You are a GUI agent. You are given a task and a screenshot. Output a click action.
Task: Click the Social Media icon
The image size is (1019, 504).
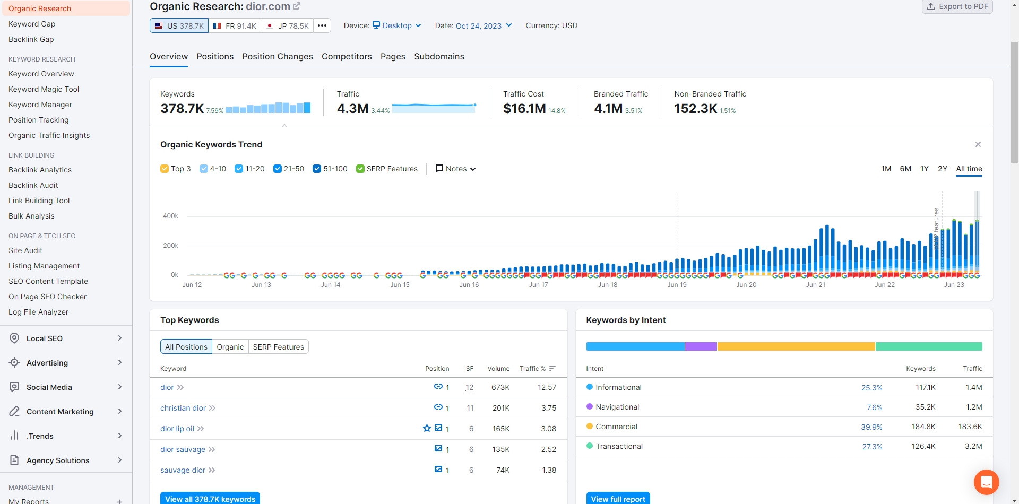[14, 387]
